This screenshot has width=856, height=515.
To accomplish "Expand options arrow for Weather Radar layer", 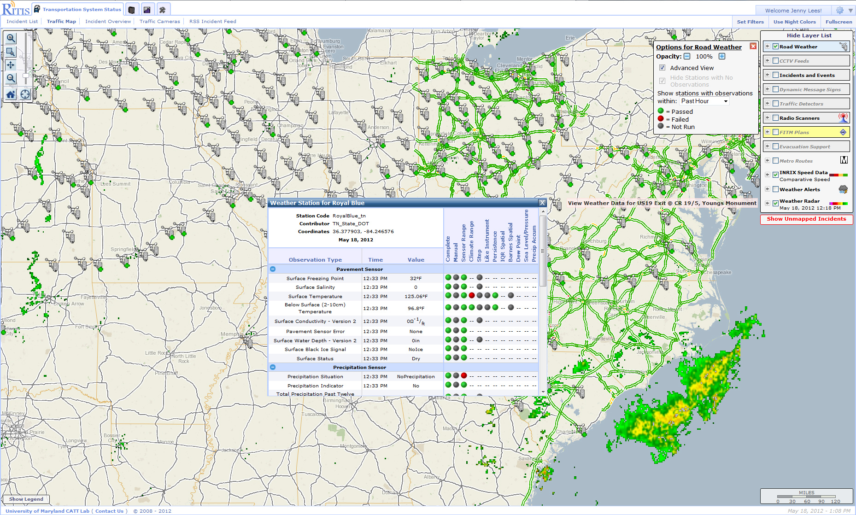I will click(768, 203).
